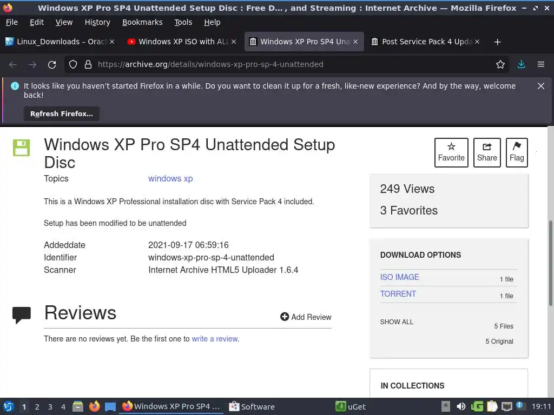Viewport: 554px width, 415px height.
Task: Click the 19:11 clock in the taskbar
Action: (x=541, y=406)
